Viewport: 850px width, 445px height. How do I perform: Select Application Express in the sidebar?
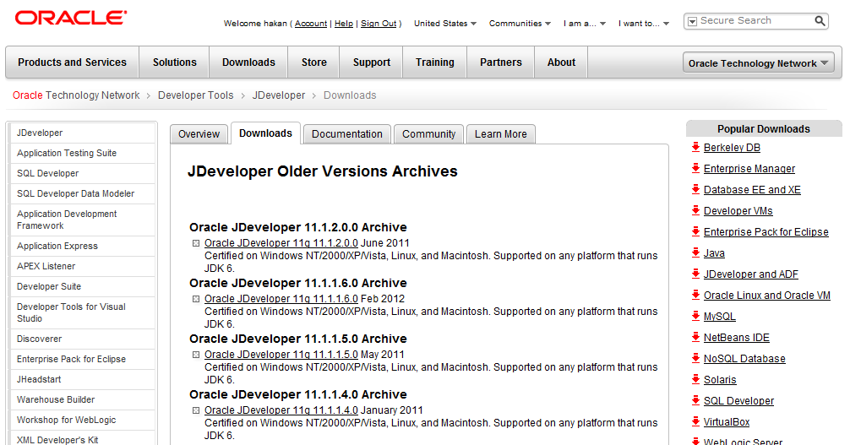83,246
